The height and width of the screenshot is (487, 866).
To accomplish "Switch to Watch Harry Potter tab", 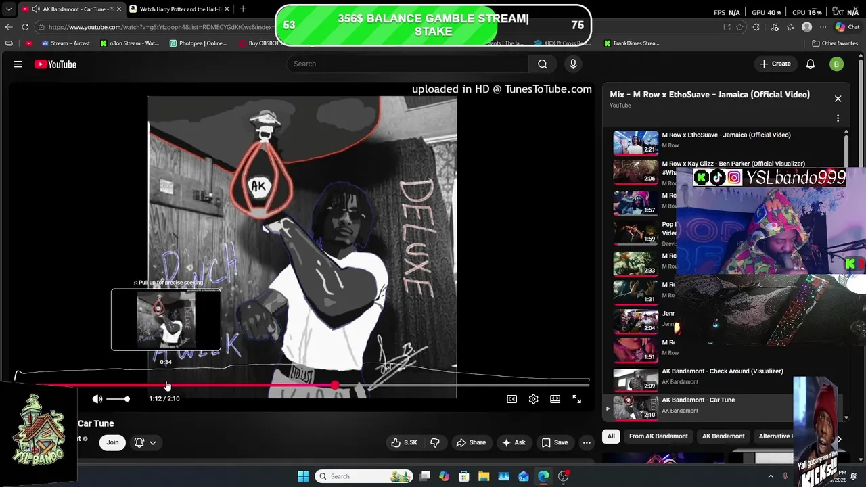I will [179, 9].
